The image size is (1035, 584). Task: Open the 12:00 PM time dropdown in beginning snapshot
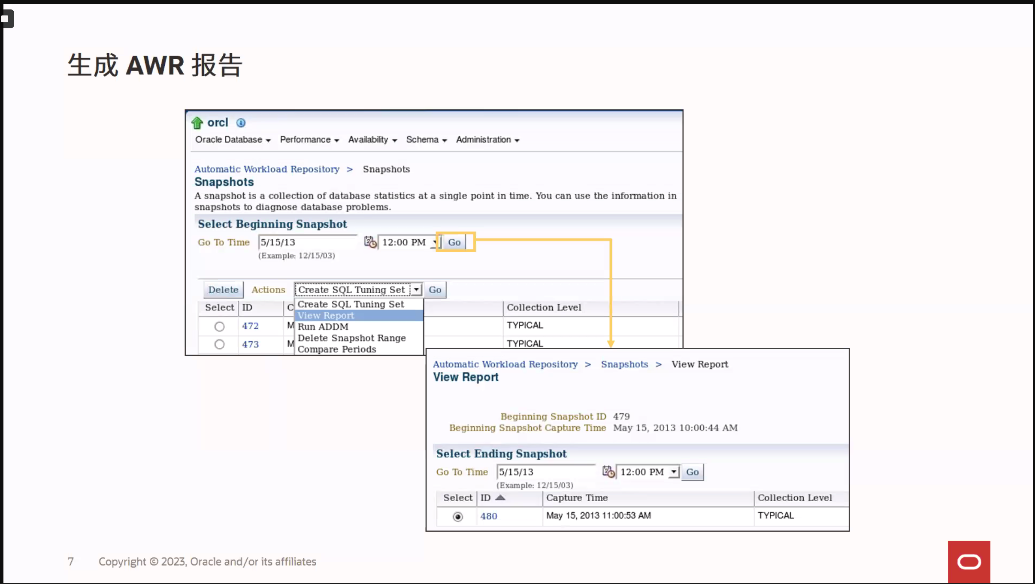tap(409, 242)
